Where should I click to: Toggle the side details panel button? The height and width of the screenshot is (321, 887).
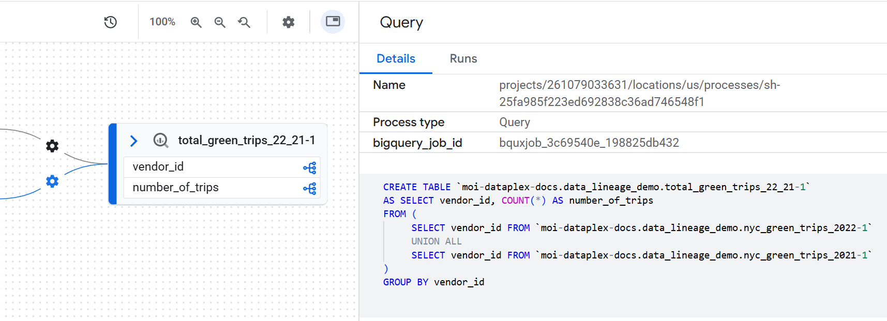pyautogui.click(x=333, y=22)
